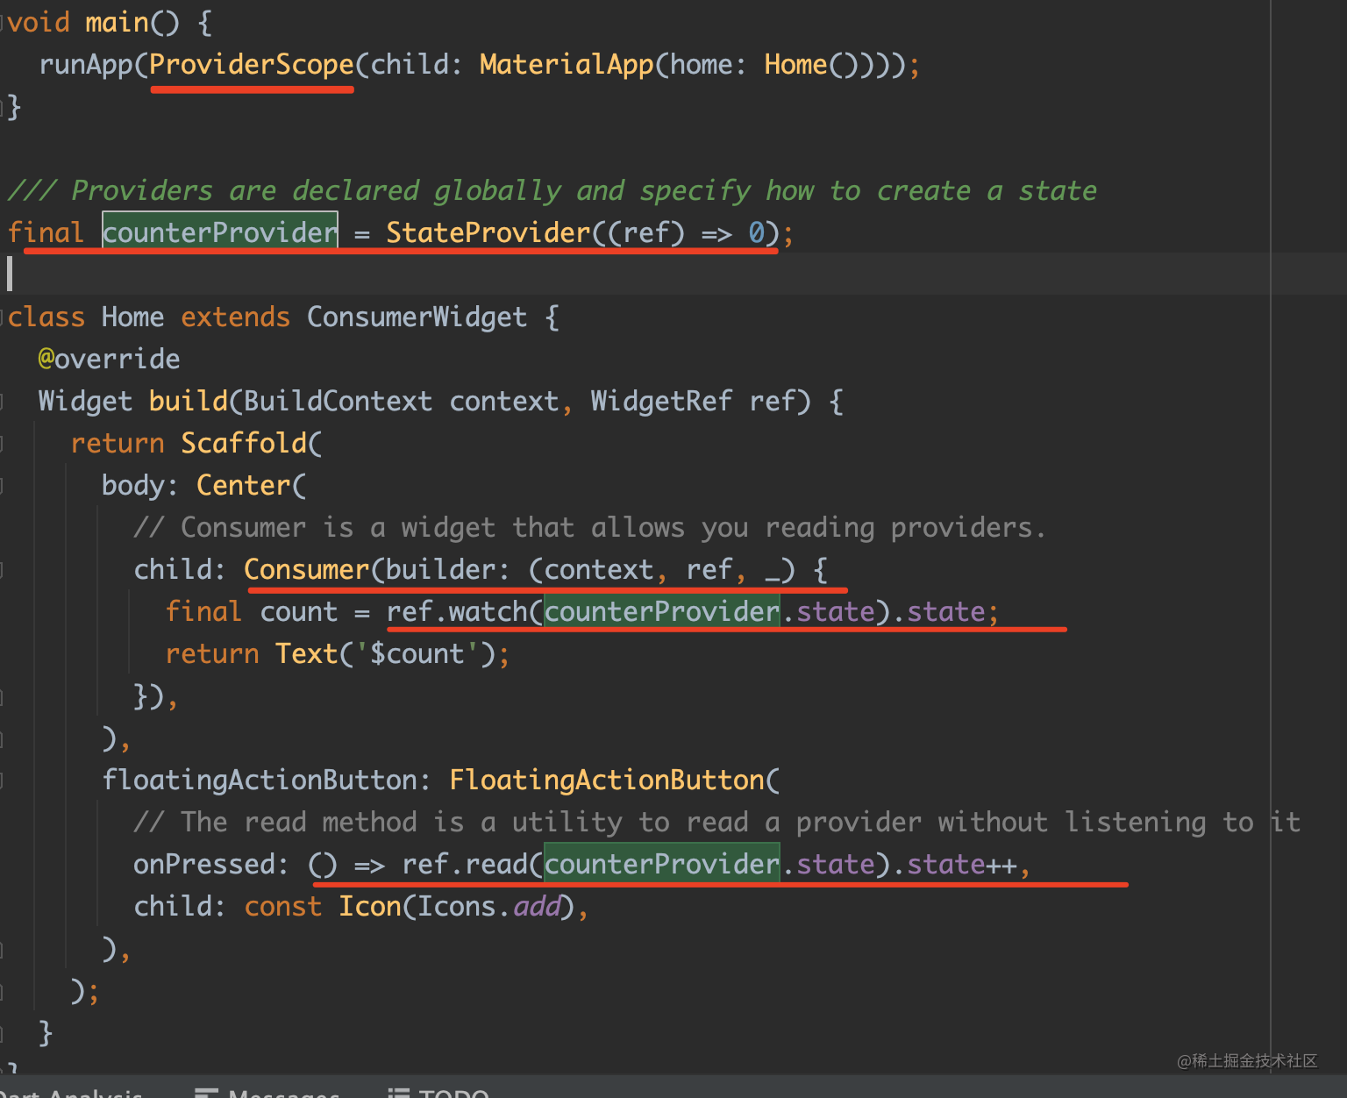Open the Dart Analysis tool window

71,1093
